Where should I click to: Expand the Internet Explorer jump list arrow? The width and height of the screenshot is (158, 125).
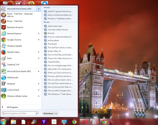(x=39, y=33)
